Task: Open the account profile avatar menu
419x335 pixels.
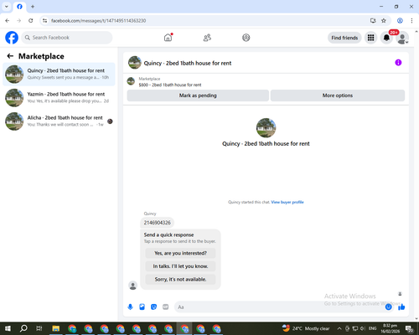Action: pos(402,38)
